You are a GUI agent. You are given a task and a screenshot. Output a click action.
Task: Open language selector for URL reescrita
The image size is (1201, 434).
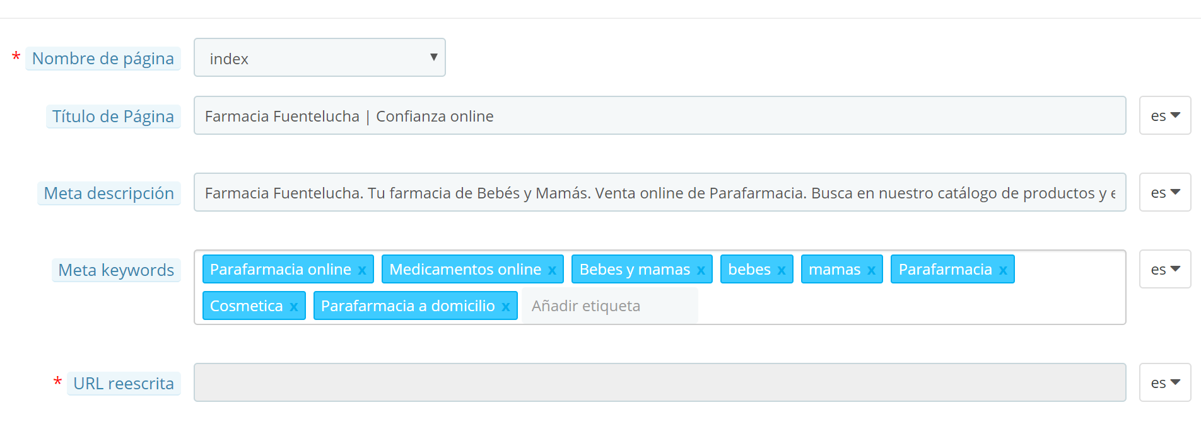click(x=1164, y=383)
